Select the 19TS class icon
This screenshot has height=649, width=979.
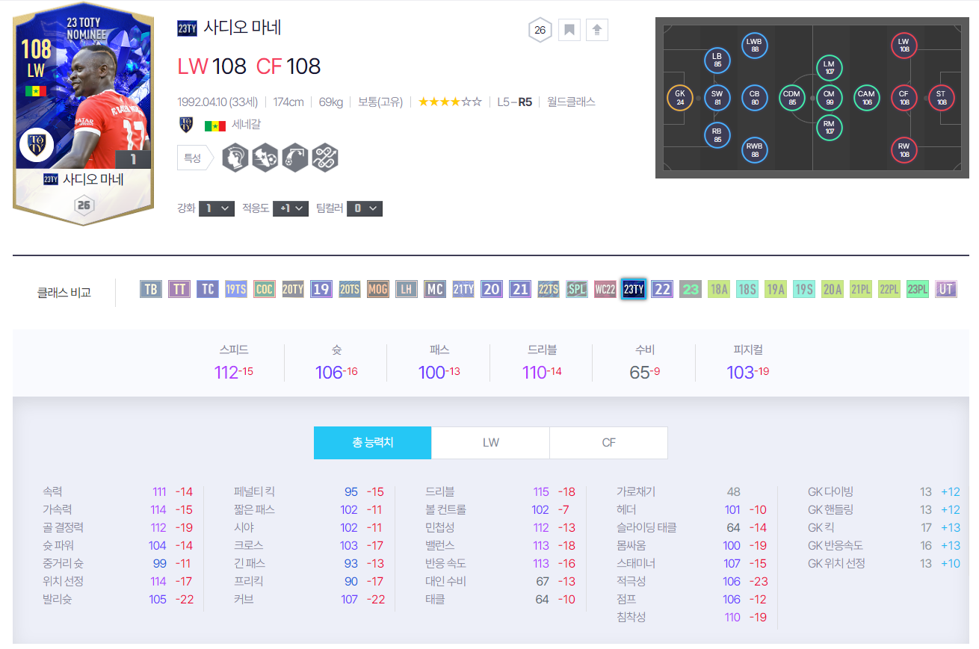coord(236,289)
